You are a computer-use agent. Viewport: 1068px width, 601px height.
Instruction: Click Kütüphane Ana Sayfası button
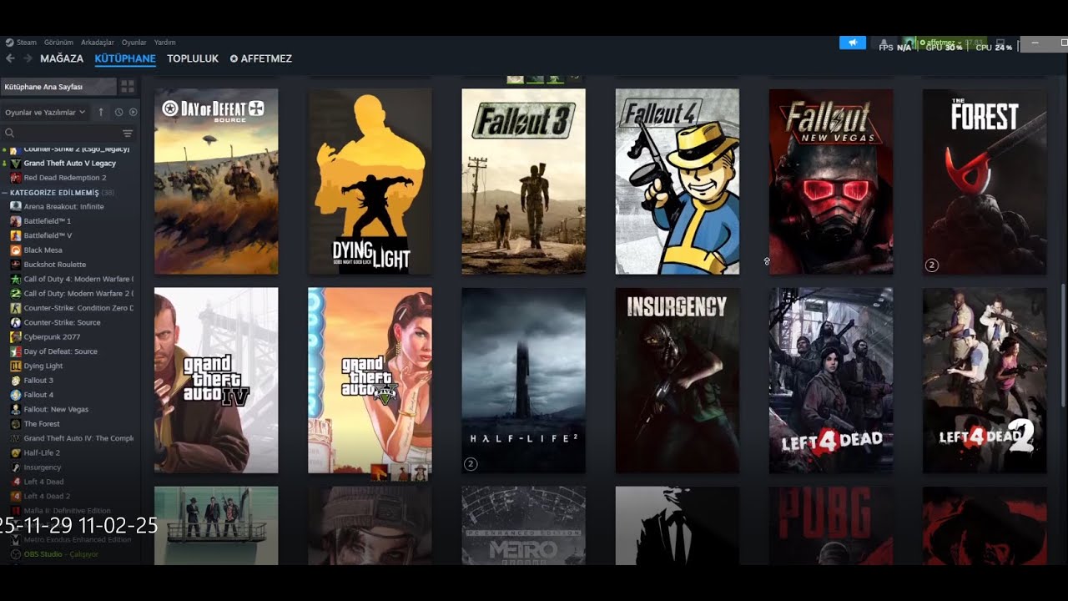[x=58, y=86]
